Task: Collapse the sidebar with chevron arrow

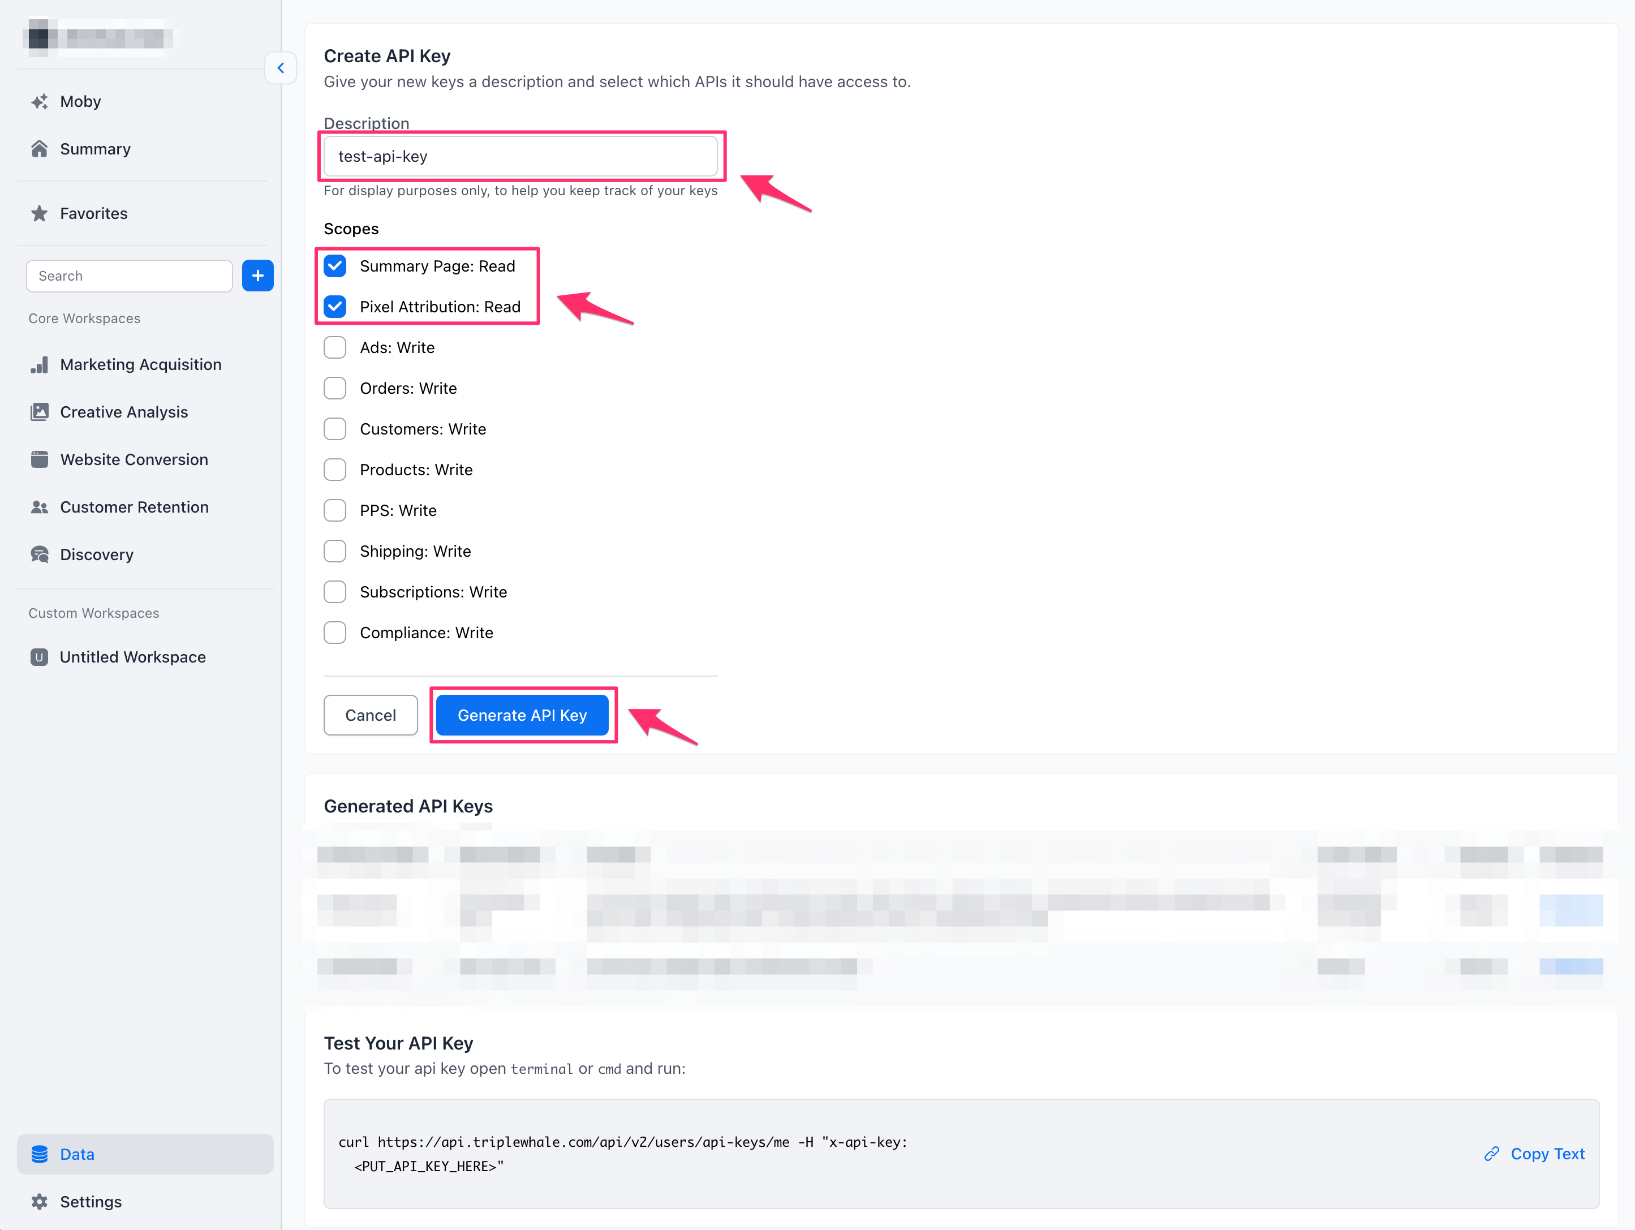Action: pyautogui.click(x=281, y=68)
